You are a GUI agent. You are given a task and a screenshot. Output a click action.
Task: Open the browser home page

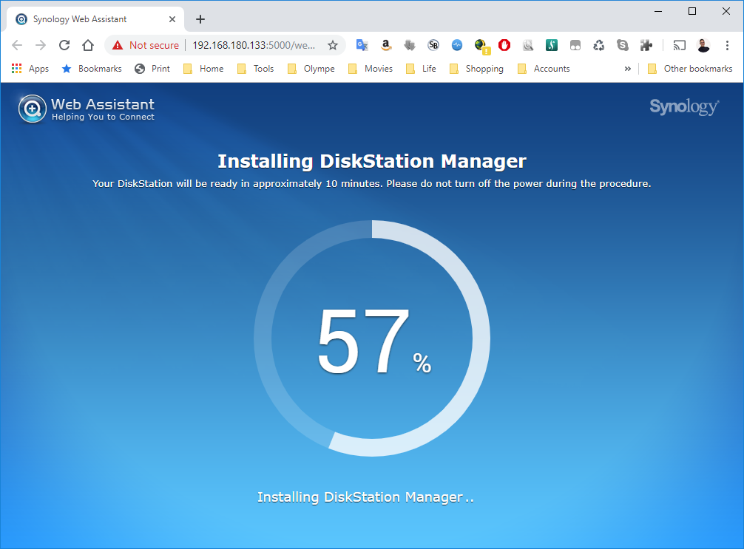click(x=88, y=45)
